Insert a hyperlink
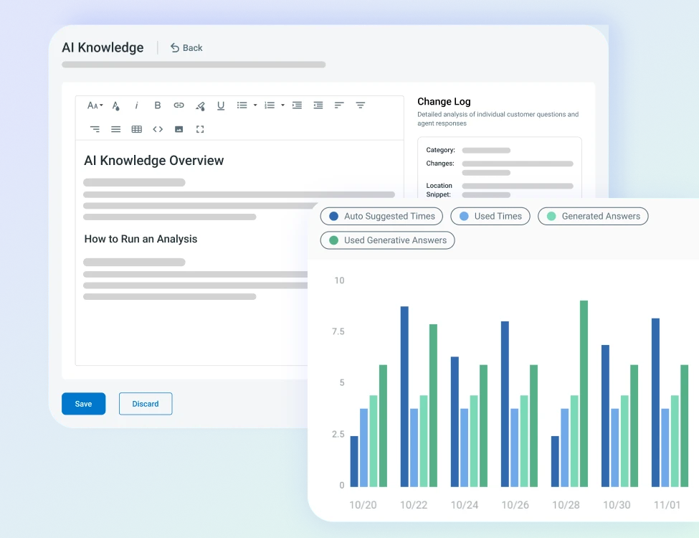699x538 pixels. click(179, 105)
